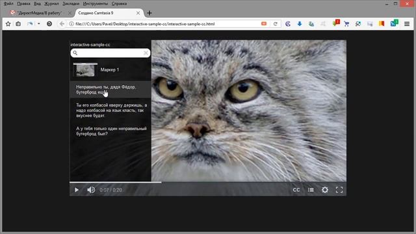This screenshot has width=416, height=234.
Task: Open player settings gear
Action: [x=325, y=190]
